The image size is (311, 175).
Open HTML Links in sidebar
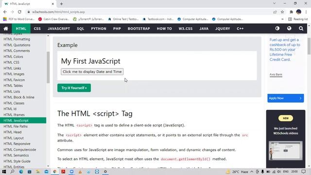[12, 68]
